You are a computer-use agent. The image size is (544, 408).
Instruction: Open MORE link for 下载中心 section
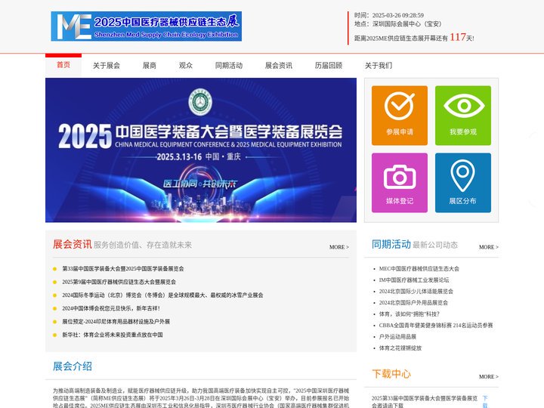(489, 376)
